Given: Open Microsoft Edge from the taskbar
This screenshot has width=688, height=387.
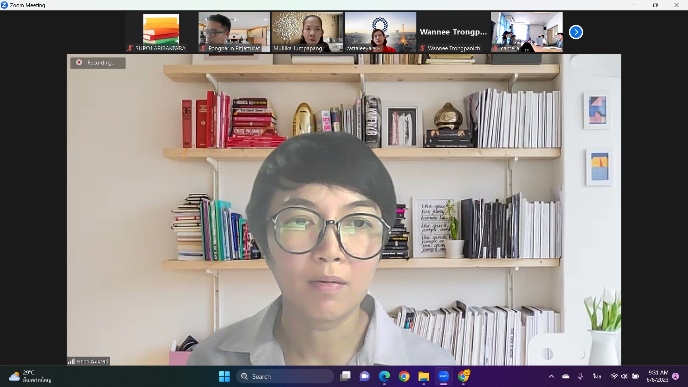Looking at the screenshot, I should [384, 376].
